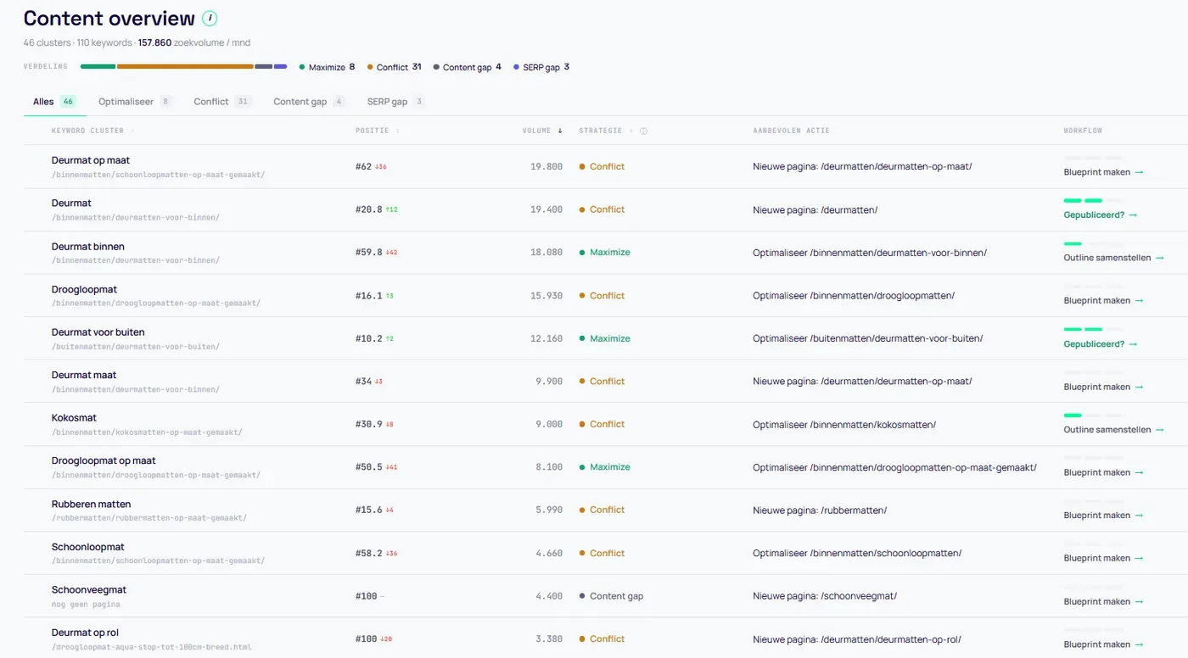Screen dimensions: 1188x658
Task: Select the Droogloopmat op maat cluster name
Action: [x=104, y=461]
